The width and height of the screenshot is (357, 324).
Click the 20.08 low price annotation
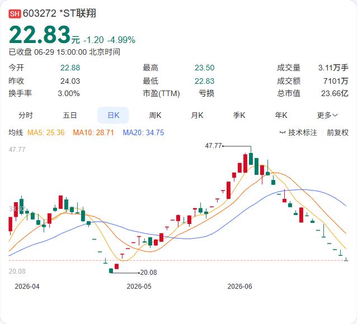tap(148, 273)
